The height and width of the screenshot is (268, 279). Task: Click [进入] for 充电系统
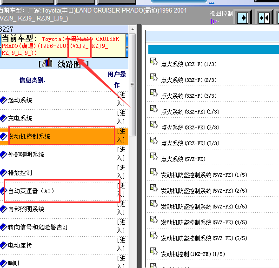click(121, 117)
